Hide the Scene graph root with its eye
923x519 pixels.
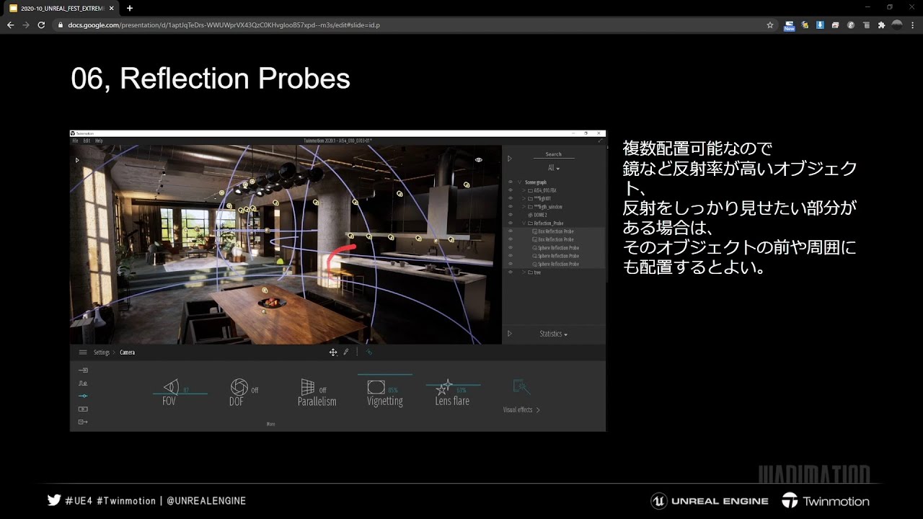tap(510, 182)
